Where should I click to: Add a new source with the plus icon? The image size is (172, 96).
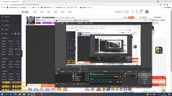(x=73, y=84)
